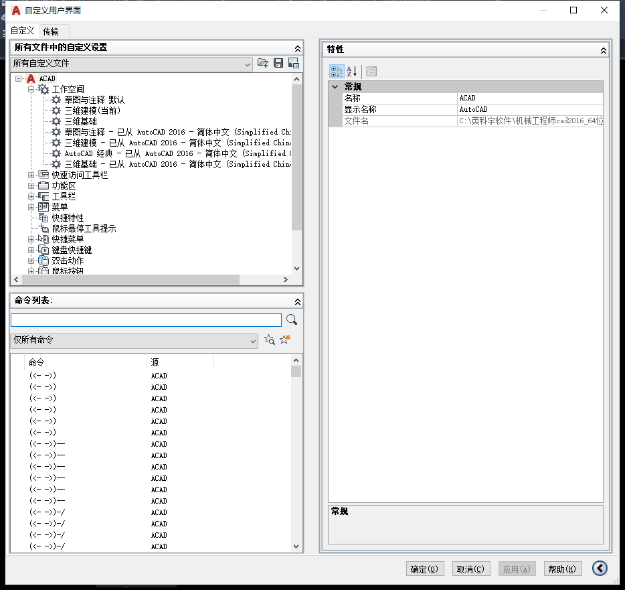Click the display image manager icon
Image resolution: width=625 pixels, height=590 pixels.
click(x=294, y=63)
